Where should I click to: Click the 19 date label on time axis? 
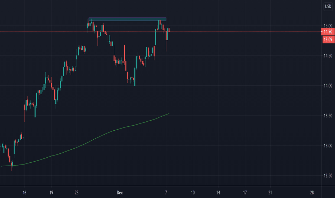[51, 193]
